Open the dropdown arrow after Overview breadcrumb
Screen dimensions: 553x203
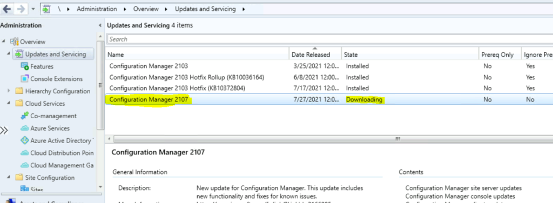[x=166, y=10]
